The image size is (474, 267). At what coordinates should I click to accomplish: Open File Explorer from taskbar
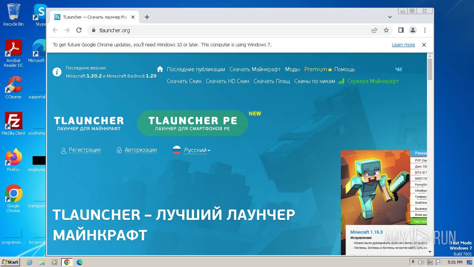pyautogui.click(x=42, y=262)
